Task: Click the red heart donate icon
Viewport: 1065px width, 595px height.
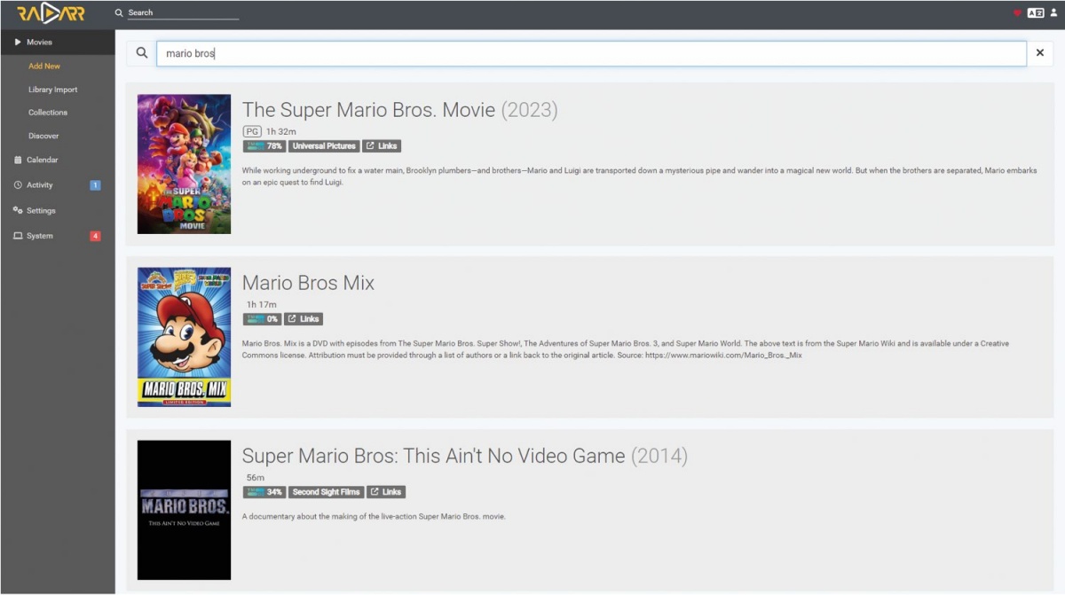Action: (1017, 13)
